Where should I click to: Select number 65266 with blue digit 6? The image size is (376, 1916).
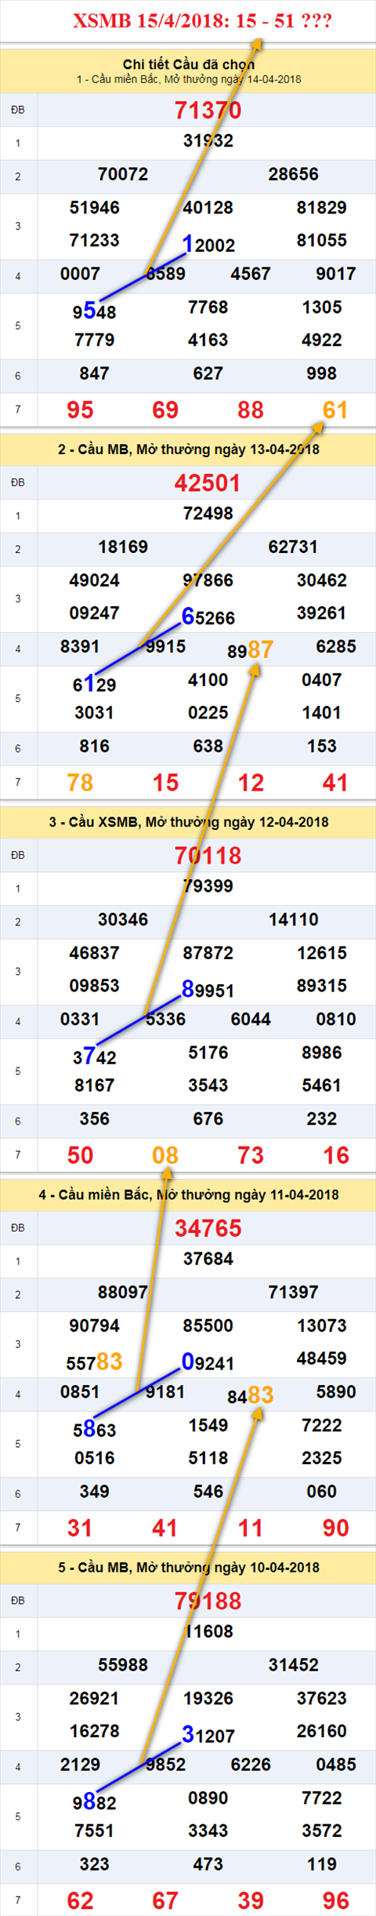tap(208, 616)
